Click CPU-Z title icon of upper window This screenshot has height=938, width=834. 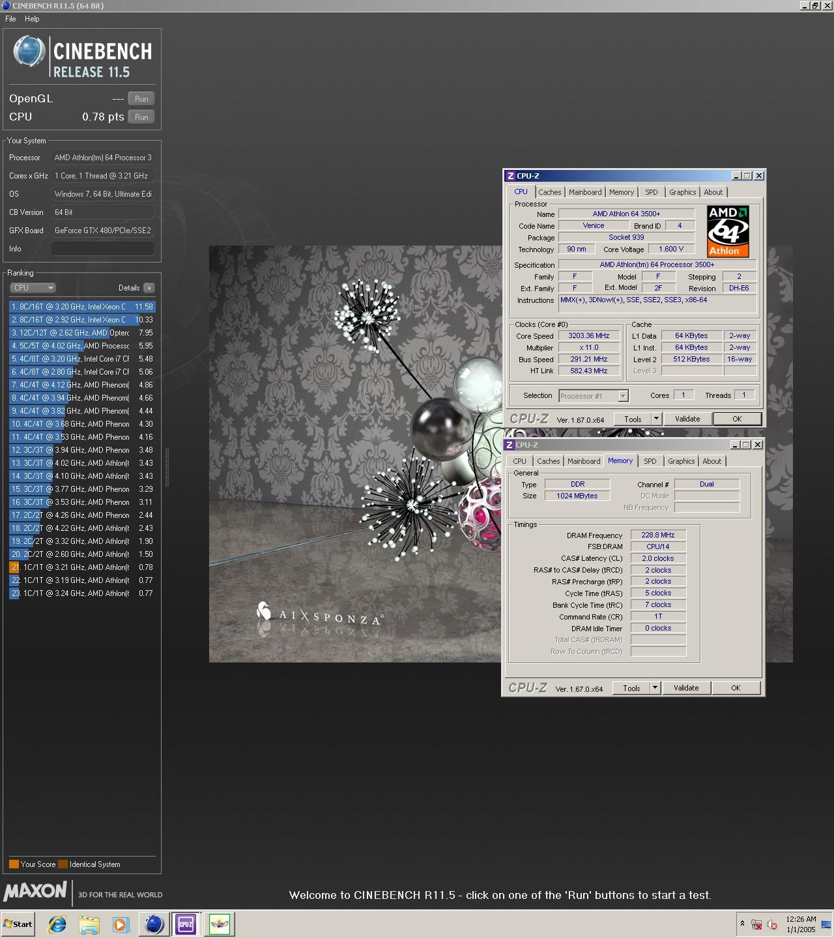[511, 176]
